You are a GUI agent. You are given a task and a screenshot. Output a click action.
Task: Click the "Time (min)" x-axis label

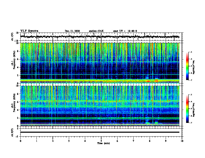[x=104, y=143]
